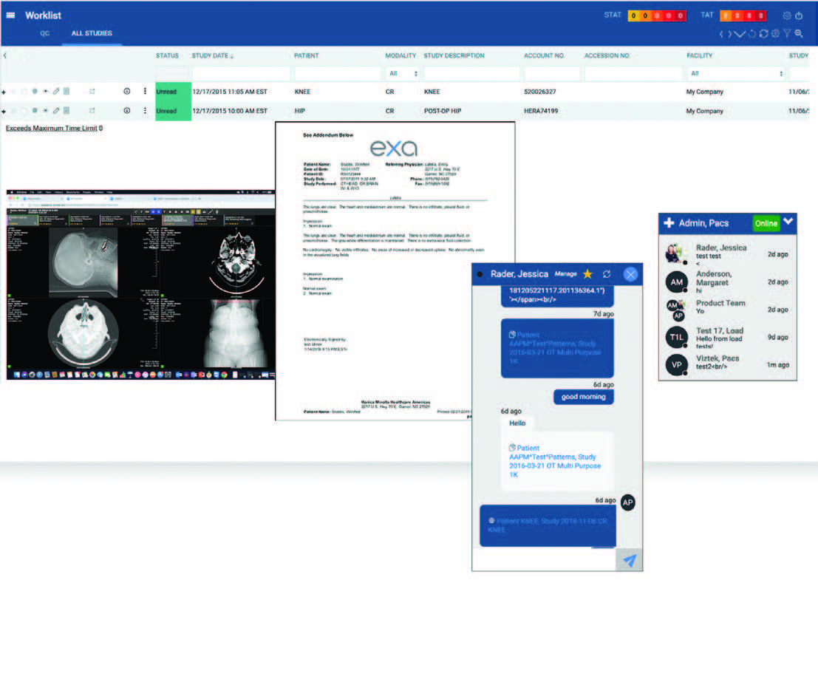Click the pencil edit icon on KNEE row

point(55,92)
